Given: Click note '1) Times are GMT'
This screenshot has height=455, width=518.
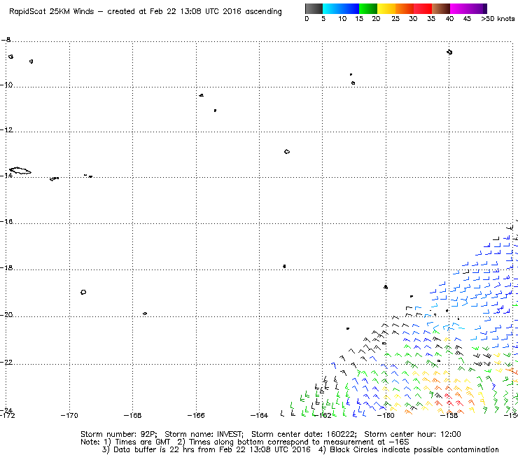Looking at the screenshot, I should pos(136,442).
